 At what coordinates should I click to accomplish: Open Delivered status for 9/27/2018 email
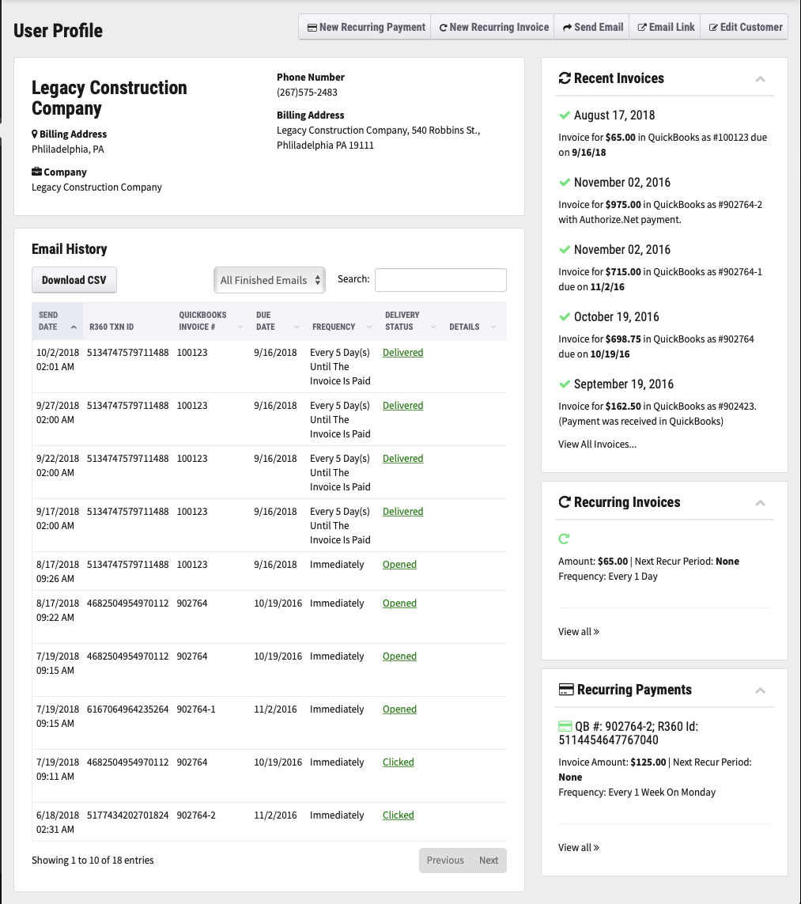click(x=402, y=405)
